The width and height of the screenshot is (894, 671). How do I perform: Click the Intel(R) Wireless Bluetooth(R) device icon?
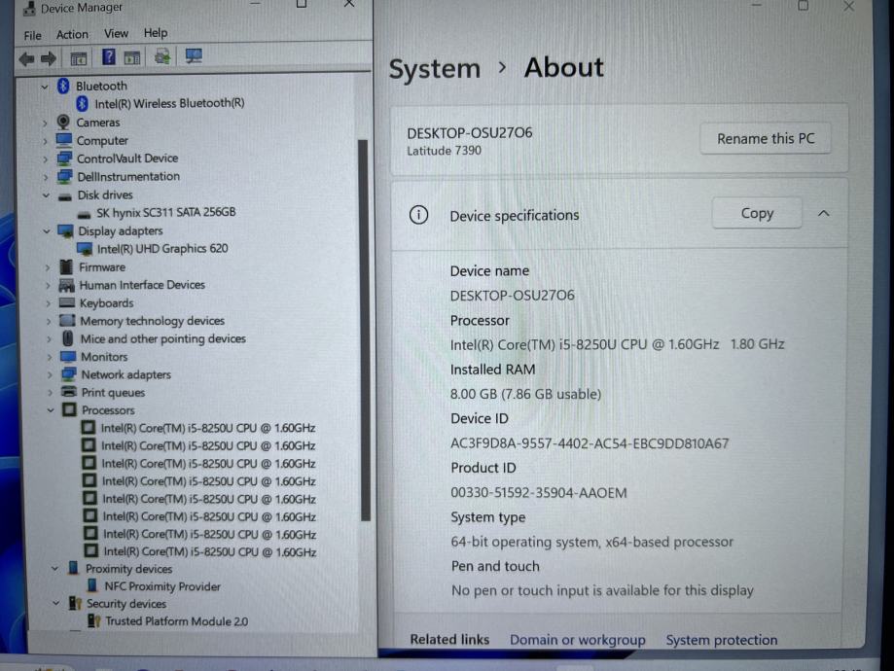click(x=82, y=103)
